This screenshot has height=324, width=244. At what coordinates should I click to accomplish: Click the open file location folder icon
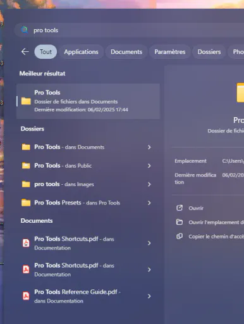pyautogui.click(x=180, y=222)
